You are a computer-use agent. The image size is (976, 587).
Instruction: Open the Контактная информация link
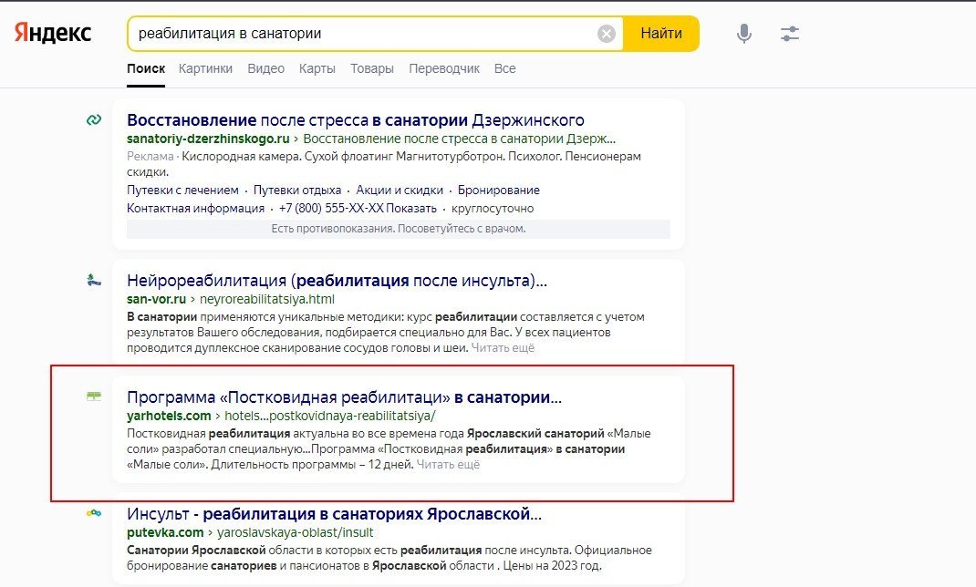click(x=196, y=209)
